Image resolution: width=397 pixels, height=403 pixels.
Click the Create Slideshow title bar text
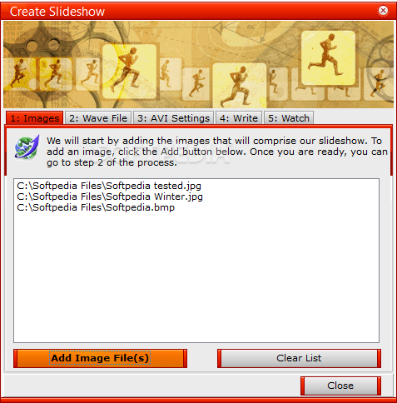57,12
